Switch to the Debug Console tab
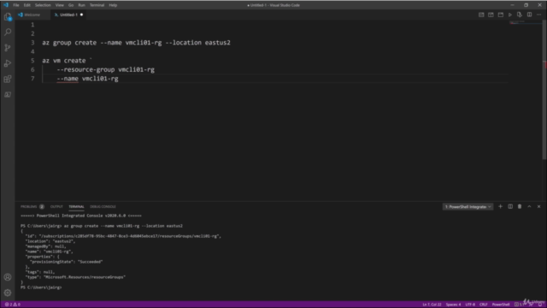 103,207
